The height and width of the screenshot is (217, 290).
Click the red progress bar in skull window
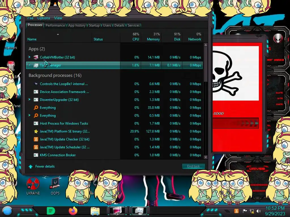tap(235, 123)
